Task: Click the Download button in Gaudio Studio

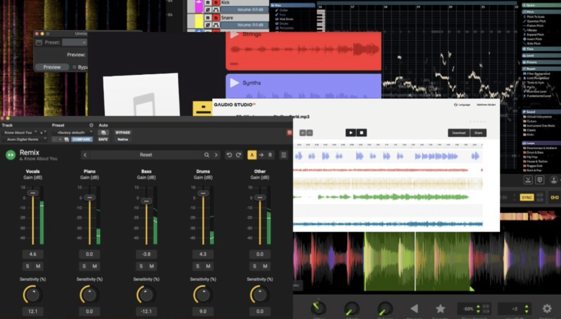Action: tap(459, 133)
